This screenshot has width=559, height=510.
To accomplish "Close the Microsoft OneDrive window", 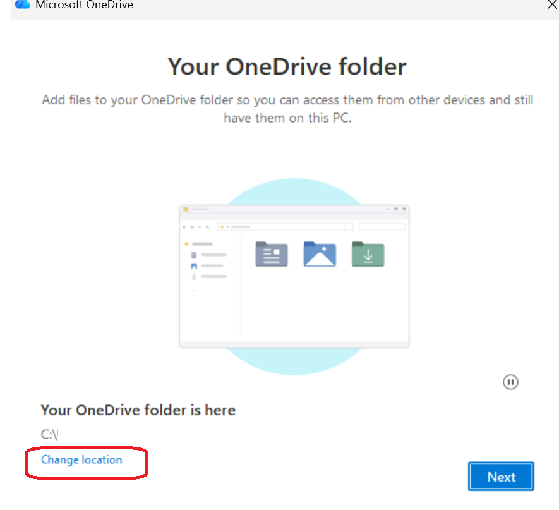I will (552, 4).
